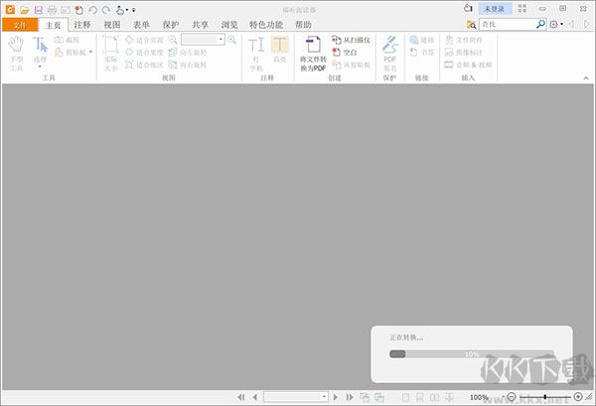Click inside the 查找 search field

509,23
